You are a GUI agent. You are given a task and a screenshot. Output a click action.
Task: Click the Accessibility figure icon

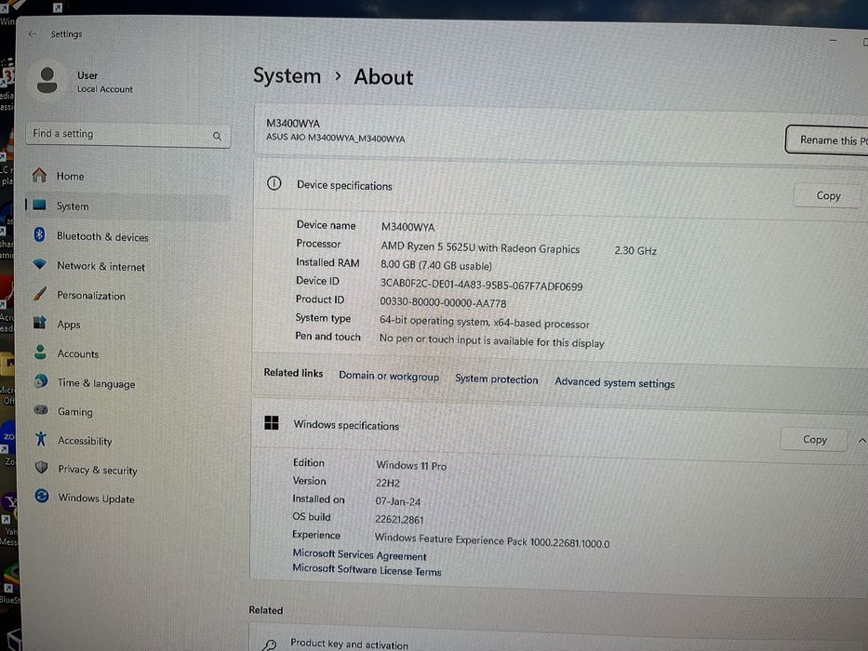click(41, 439)
